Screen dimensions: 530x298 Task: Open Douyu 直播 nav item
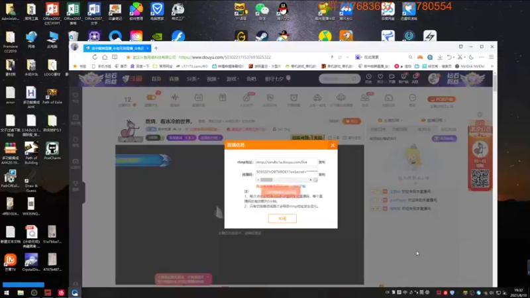pyautogui.click(x=174, y=79)
